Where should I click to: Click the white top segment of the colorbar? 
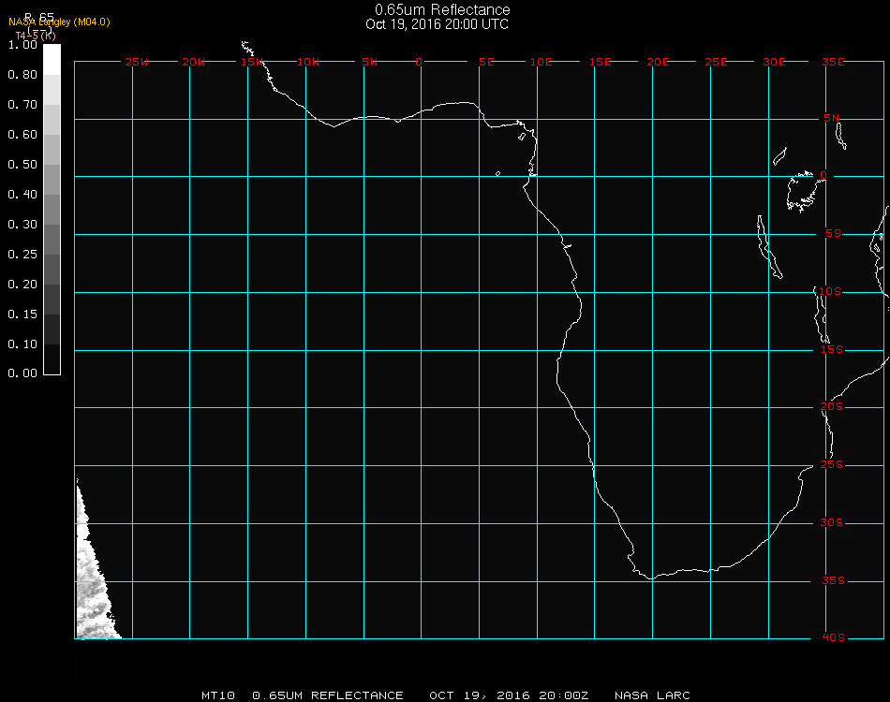pos(52,60)
